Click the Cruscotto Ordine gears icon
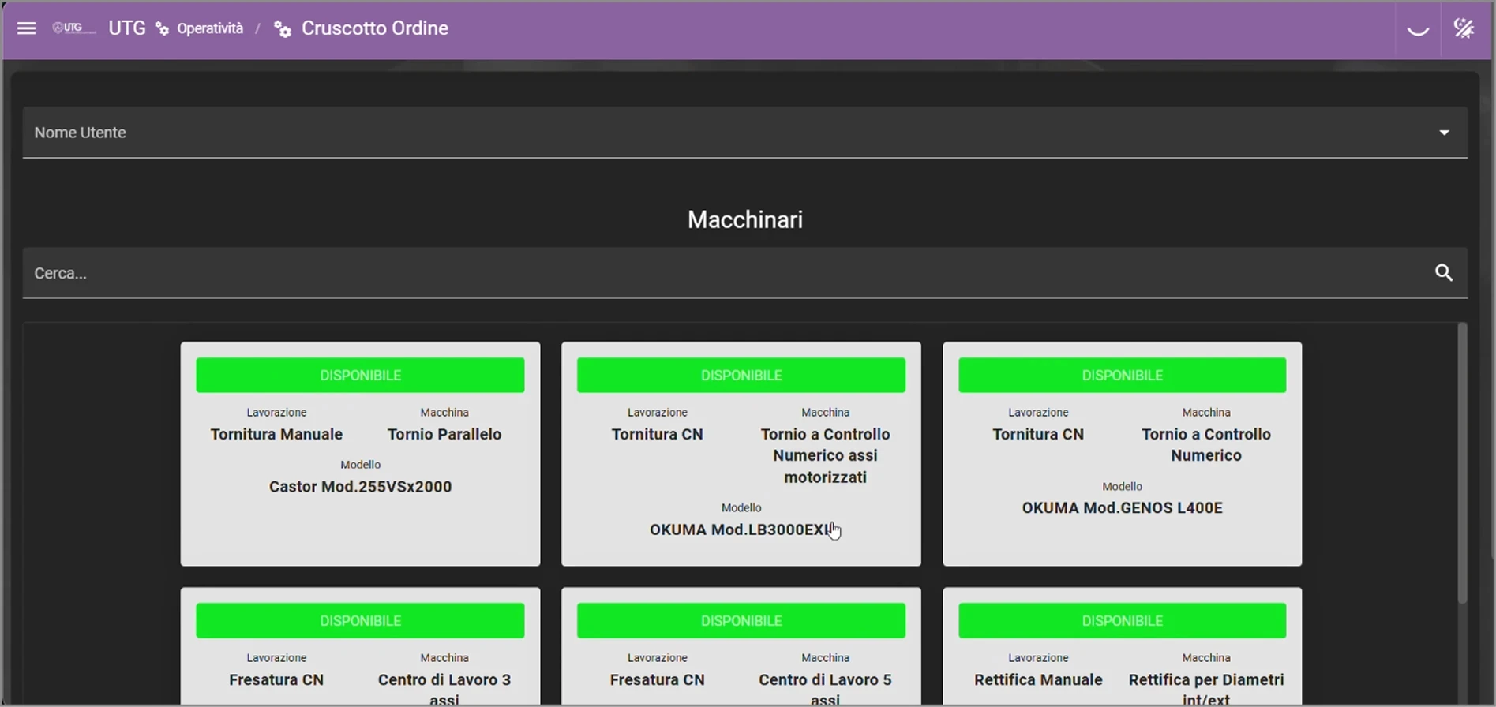The image size is (1496, 707). [x=283, y=29]
